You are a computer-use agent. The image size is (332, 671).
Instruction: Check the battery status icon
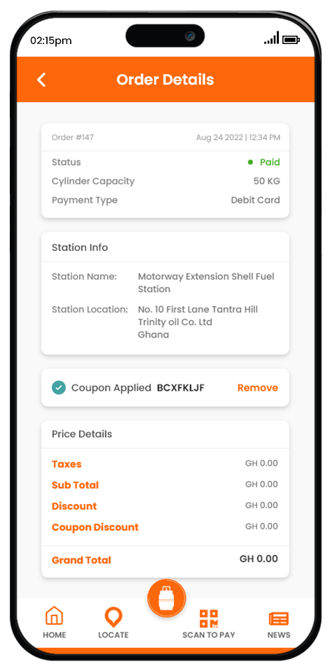291,40
